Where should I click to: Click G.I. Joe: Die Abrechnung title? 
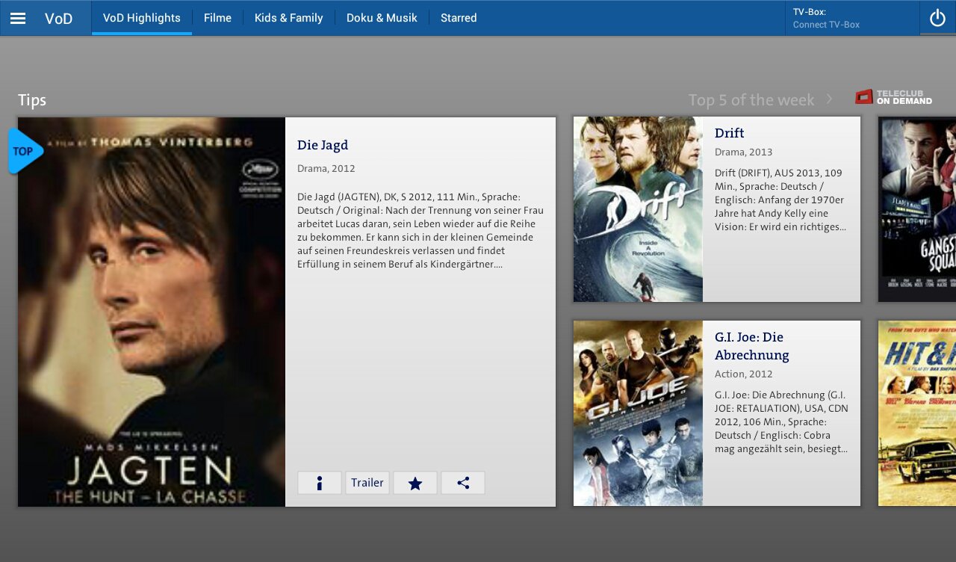tap(752, 346)
